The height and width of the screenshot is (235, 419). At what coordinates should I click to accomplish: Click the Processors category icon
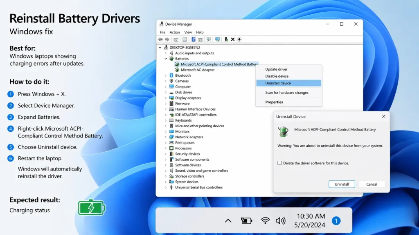click(x=171, y=148)
